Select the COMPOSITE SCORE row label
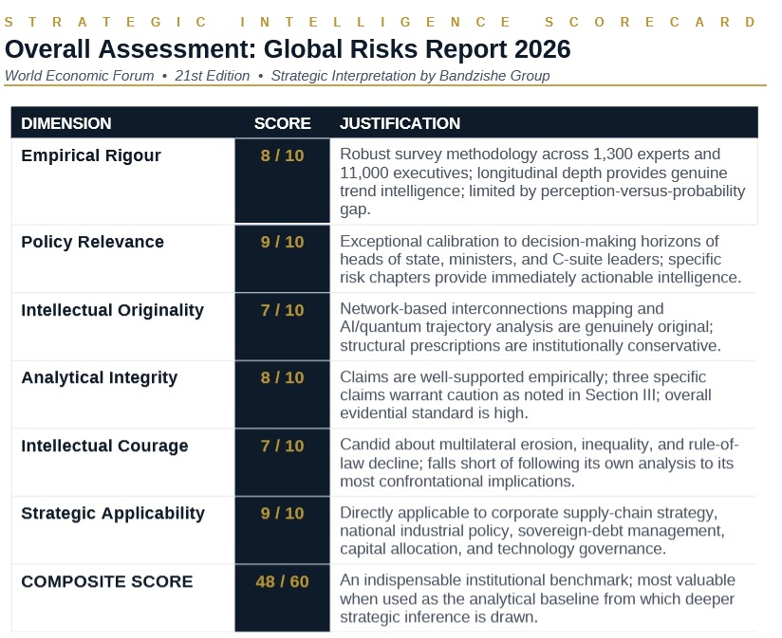Screen dimensions: 782x638 click(108, 581)
